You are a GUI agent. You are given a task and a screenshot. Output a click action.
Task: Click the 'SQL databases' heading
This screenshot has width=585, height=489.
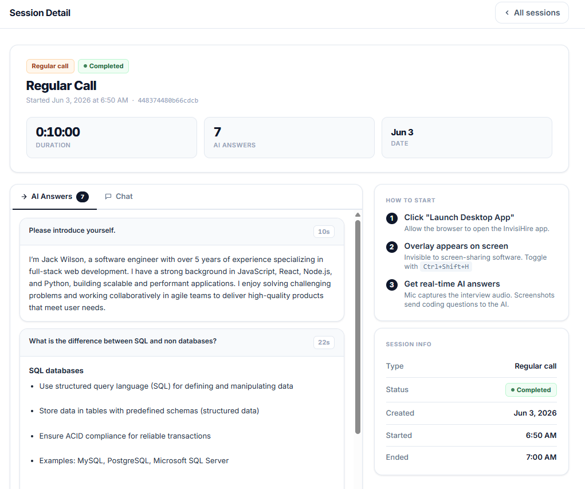coord(56,371)
